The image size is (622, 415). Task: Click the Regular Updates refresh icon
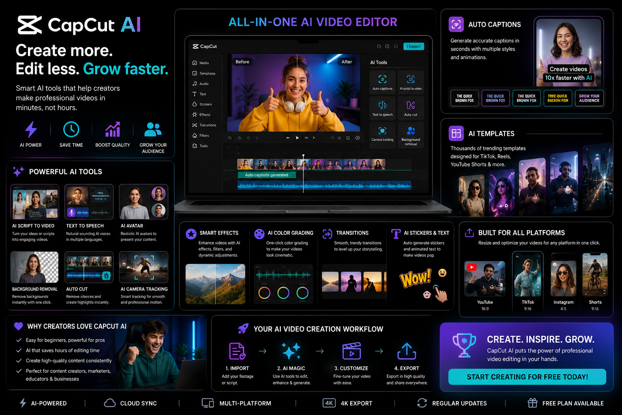[422, 403]
